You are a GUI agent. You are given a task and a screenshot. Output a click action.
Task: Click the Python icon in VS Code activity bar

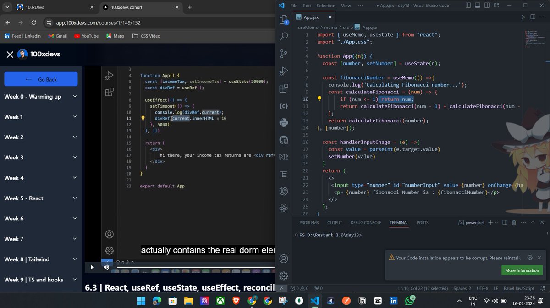(x=284, y=122)
